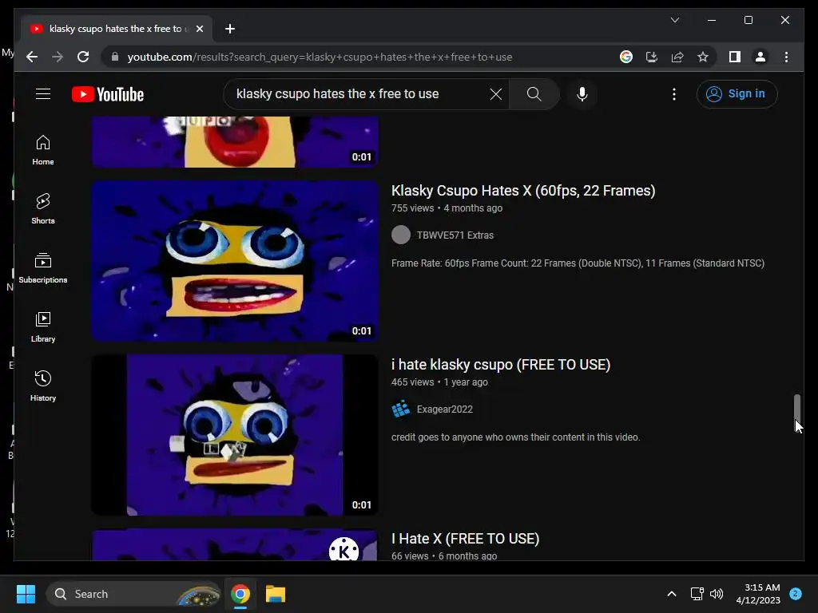Image resolution: width=818 pixels, height=613 pixels.
Task: Go to the YouTube logo homepage
Action: pos(108,94)
